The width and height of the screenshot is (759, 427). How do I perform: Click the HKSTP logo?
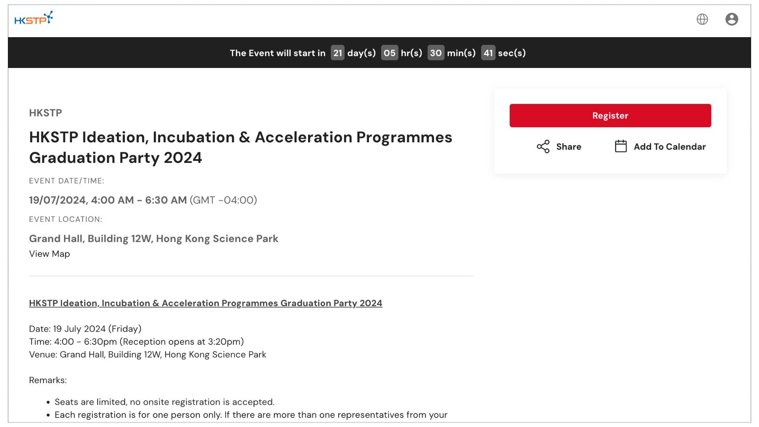(34, 18)
